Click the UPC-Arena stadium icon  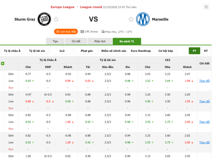click(82, 32)
